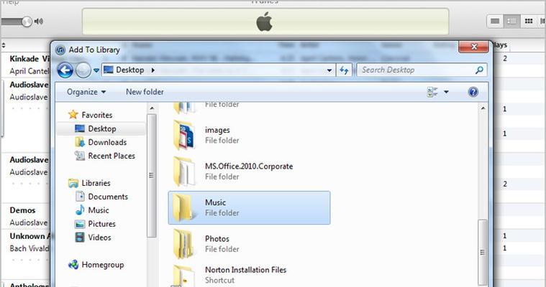Close the Add To Library dialog

[473, 47]
